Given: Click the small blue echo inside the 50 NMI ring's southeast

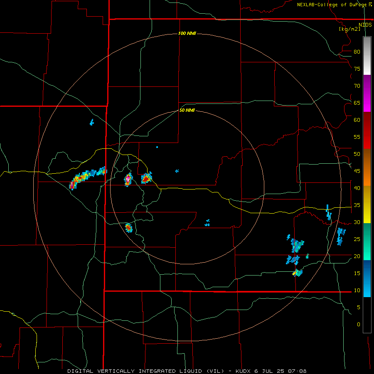Looking at the screenshot, I should [207, 223].
